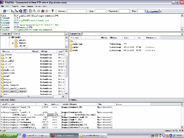Toggle the transfer queue (Q) view
Image resolution: width=184 pixels, height=138 pixels.
(x=21, y=11)
